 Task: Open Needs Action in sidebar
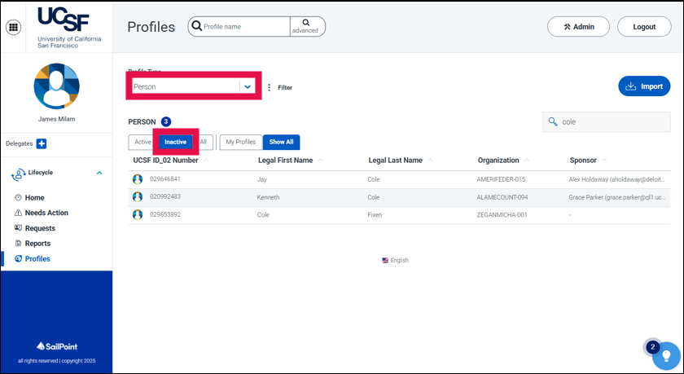(x=46, y=213)
